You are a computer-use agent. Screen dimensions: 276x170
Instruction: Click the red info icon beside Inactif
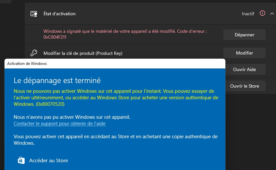[x=262, y=13]
